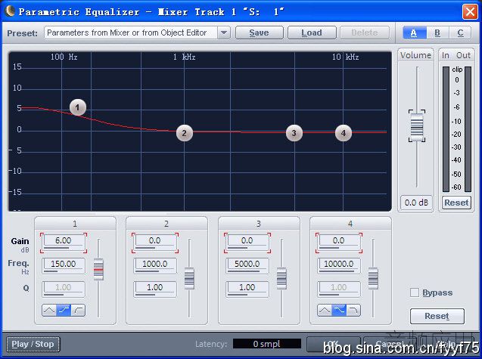Screen dimensions: 482x359
Task: Click the Load preset button
Action: point(312,32)
